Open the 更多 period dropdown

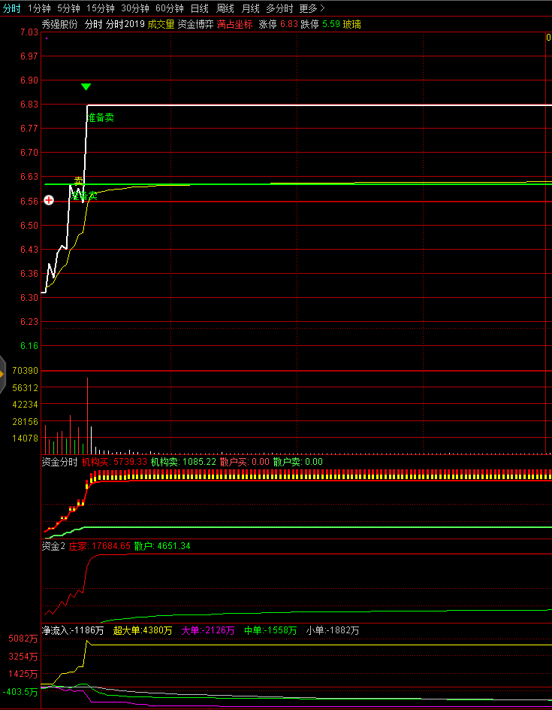tap(312, 8)
